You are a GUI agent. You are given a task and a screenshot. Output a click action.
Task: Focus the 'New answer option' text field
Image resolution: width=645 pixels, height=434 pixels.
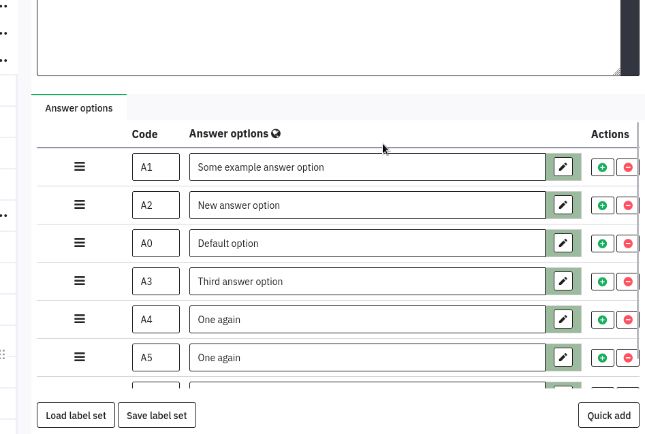(367, 205)
